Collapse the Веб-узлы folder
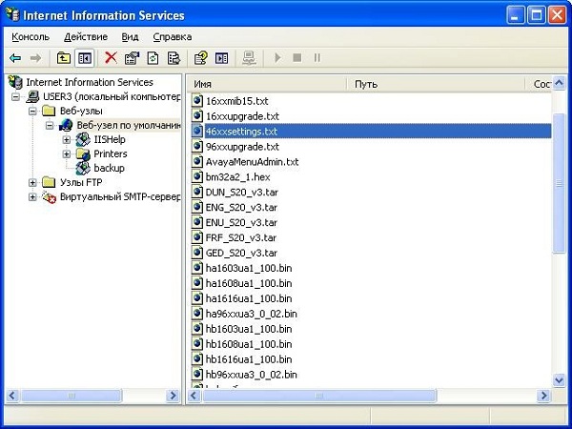 pos(32,111)
